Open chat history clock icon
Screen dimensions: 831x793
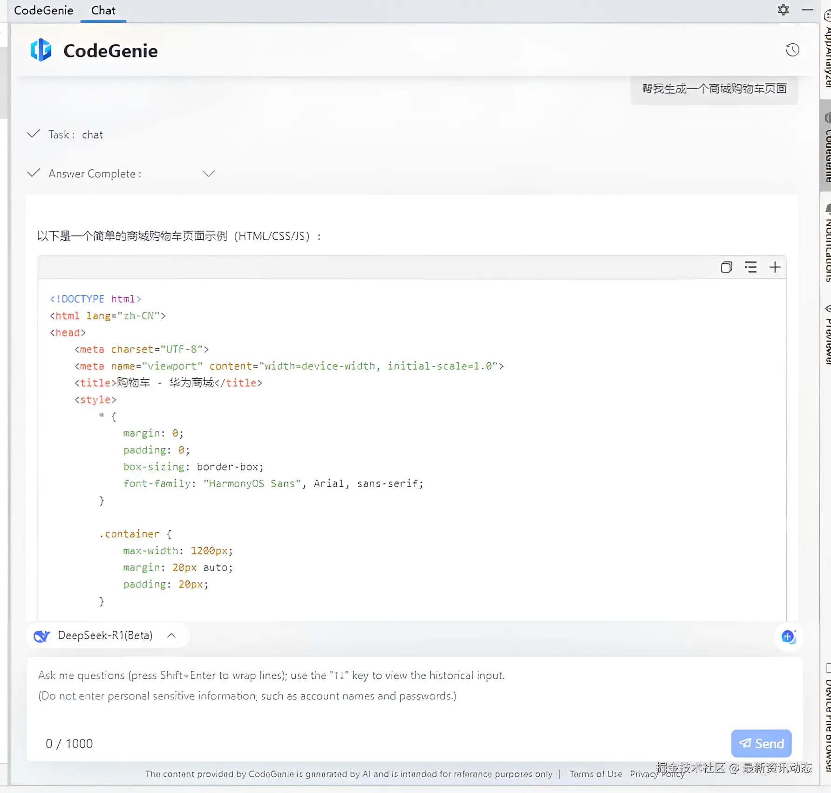coord(792,50)
